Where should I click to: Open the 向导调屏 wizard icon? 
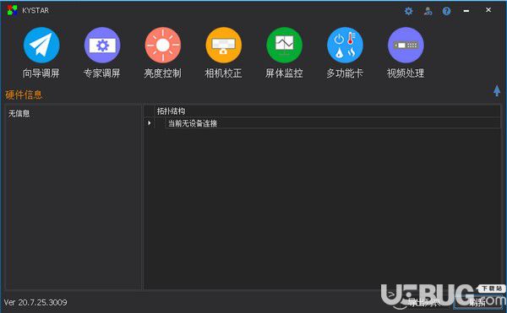point(41,46)
